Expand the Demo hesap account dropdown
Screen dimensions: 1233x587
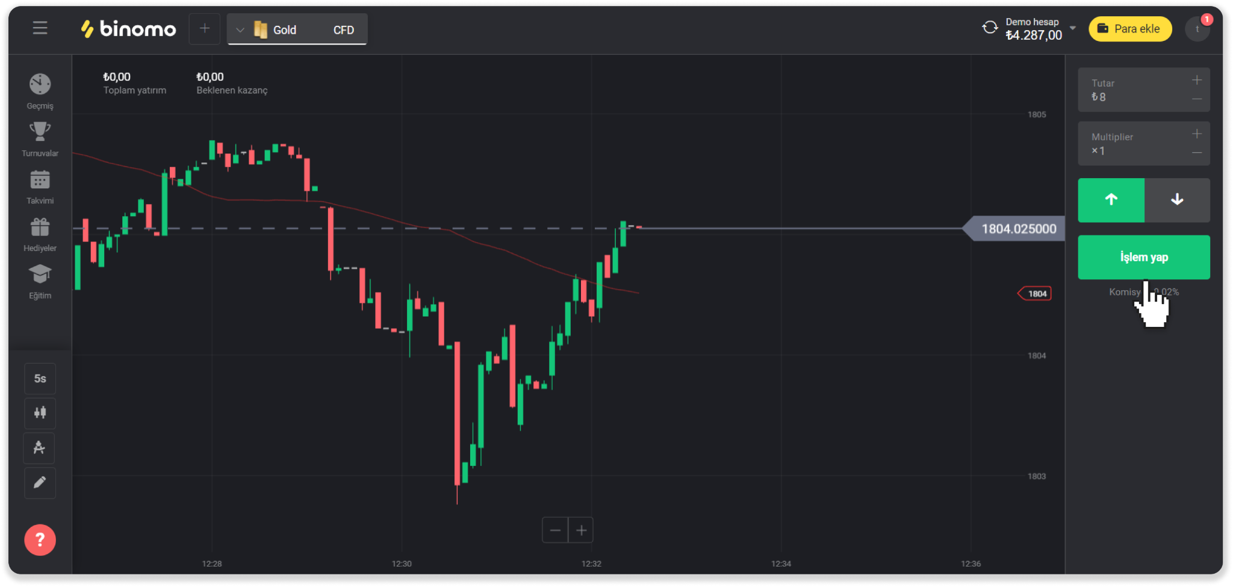click(1073, 28)
